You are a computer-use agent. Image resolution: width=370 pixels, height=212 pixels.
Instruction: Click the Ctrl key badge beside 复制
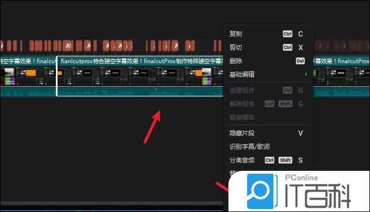tap(288, 34)
